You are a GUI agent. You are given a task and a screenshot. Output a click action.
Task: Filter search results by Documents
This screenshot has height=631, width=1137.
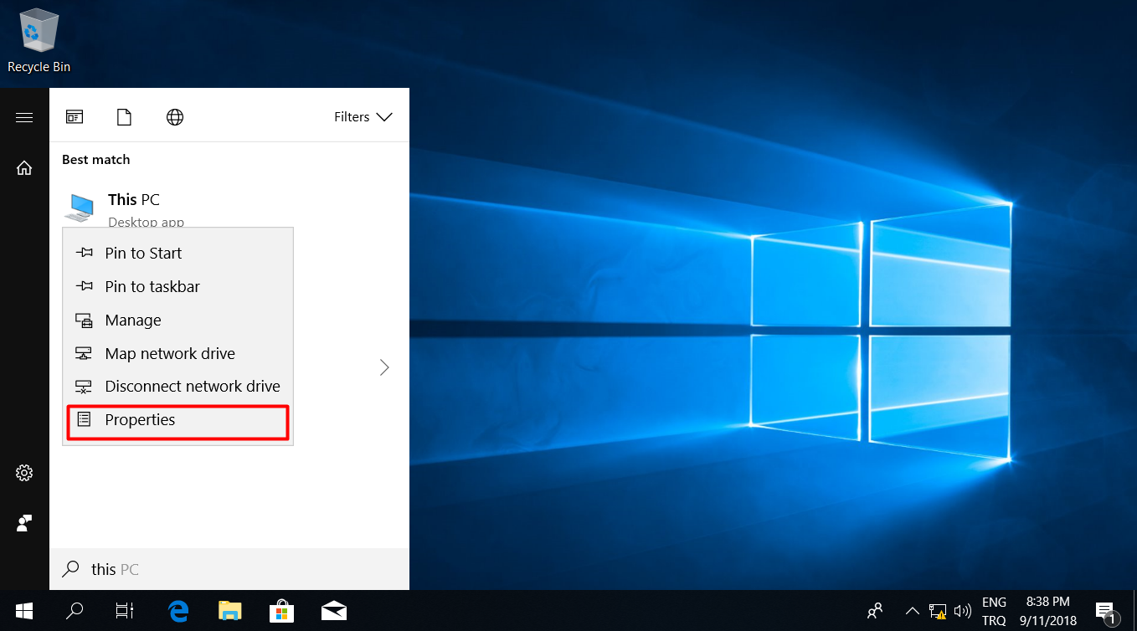pyautogui.click(x=124, y=117)
